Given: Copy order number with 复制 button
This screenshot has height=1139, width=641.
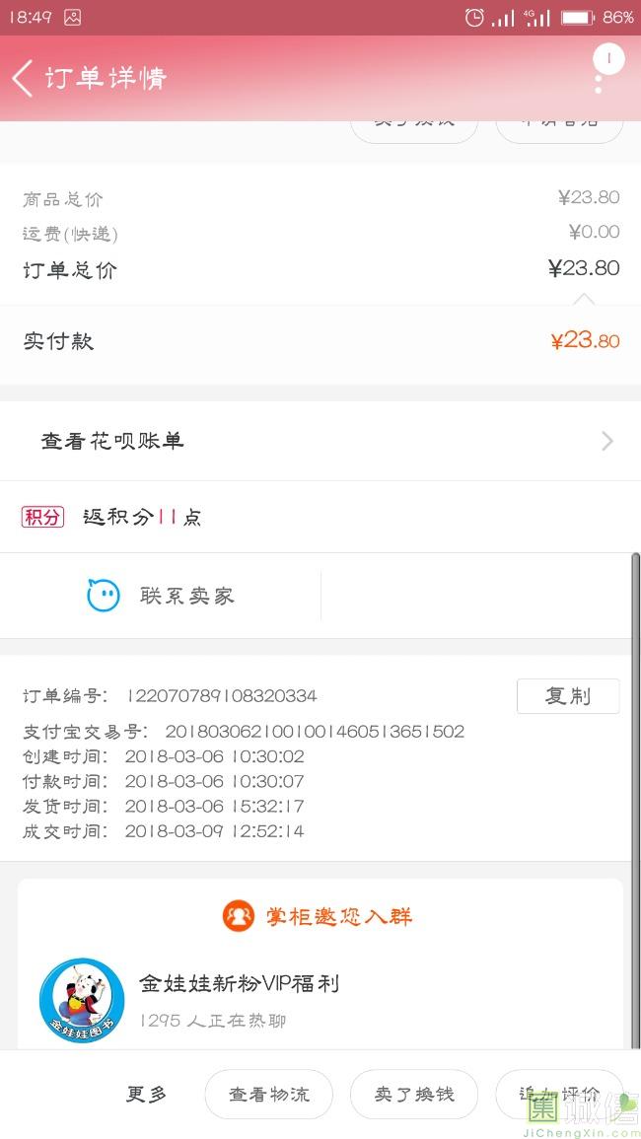Looking at the screenshot, I should (568, 696).
